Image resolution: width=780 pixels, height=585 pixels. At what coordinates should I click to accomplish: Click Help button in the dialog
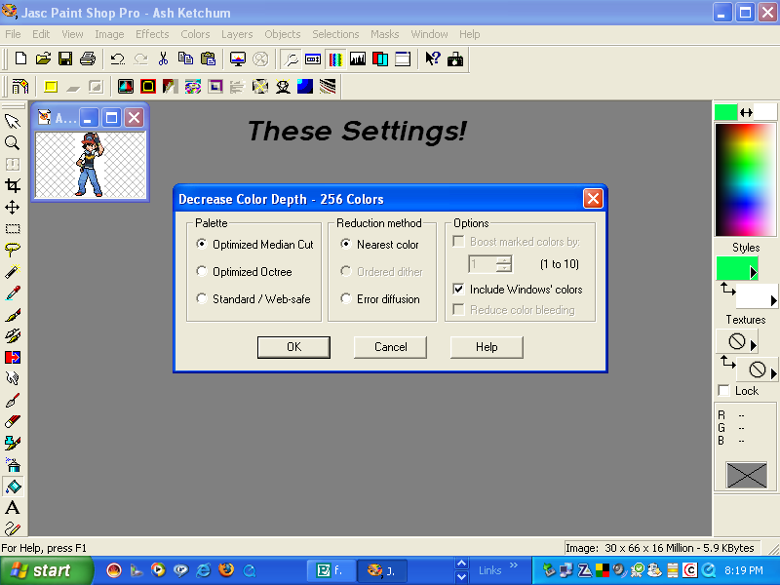(487, 347)
